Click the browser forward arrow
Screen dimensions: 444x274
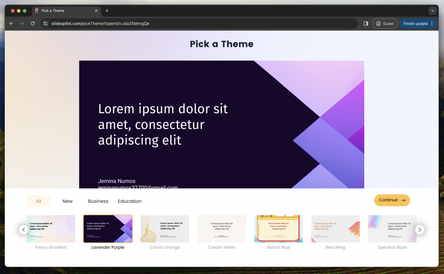(22, 23)
